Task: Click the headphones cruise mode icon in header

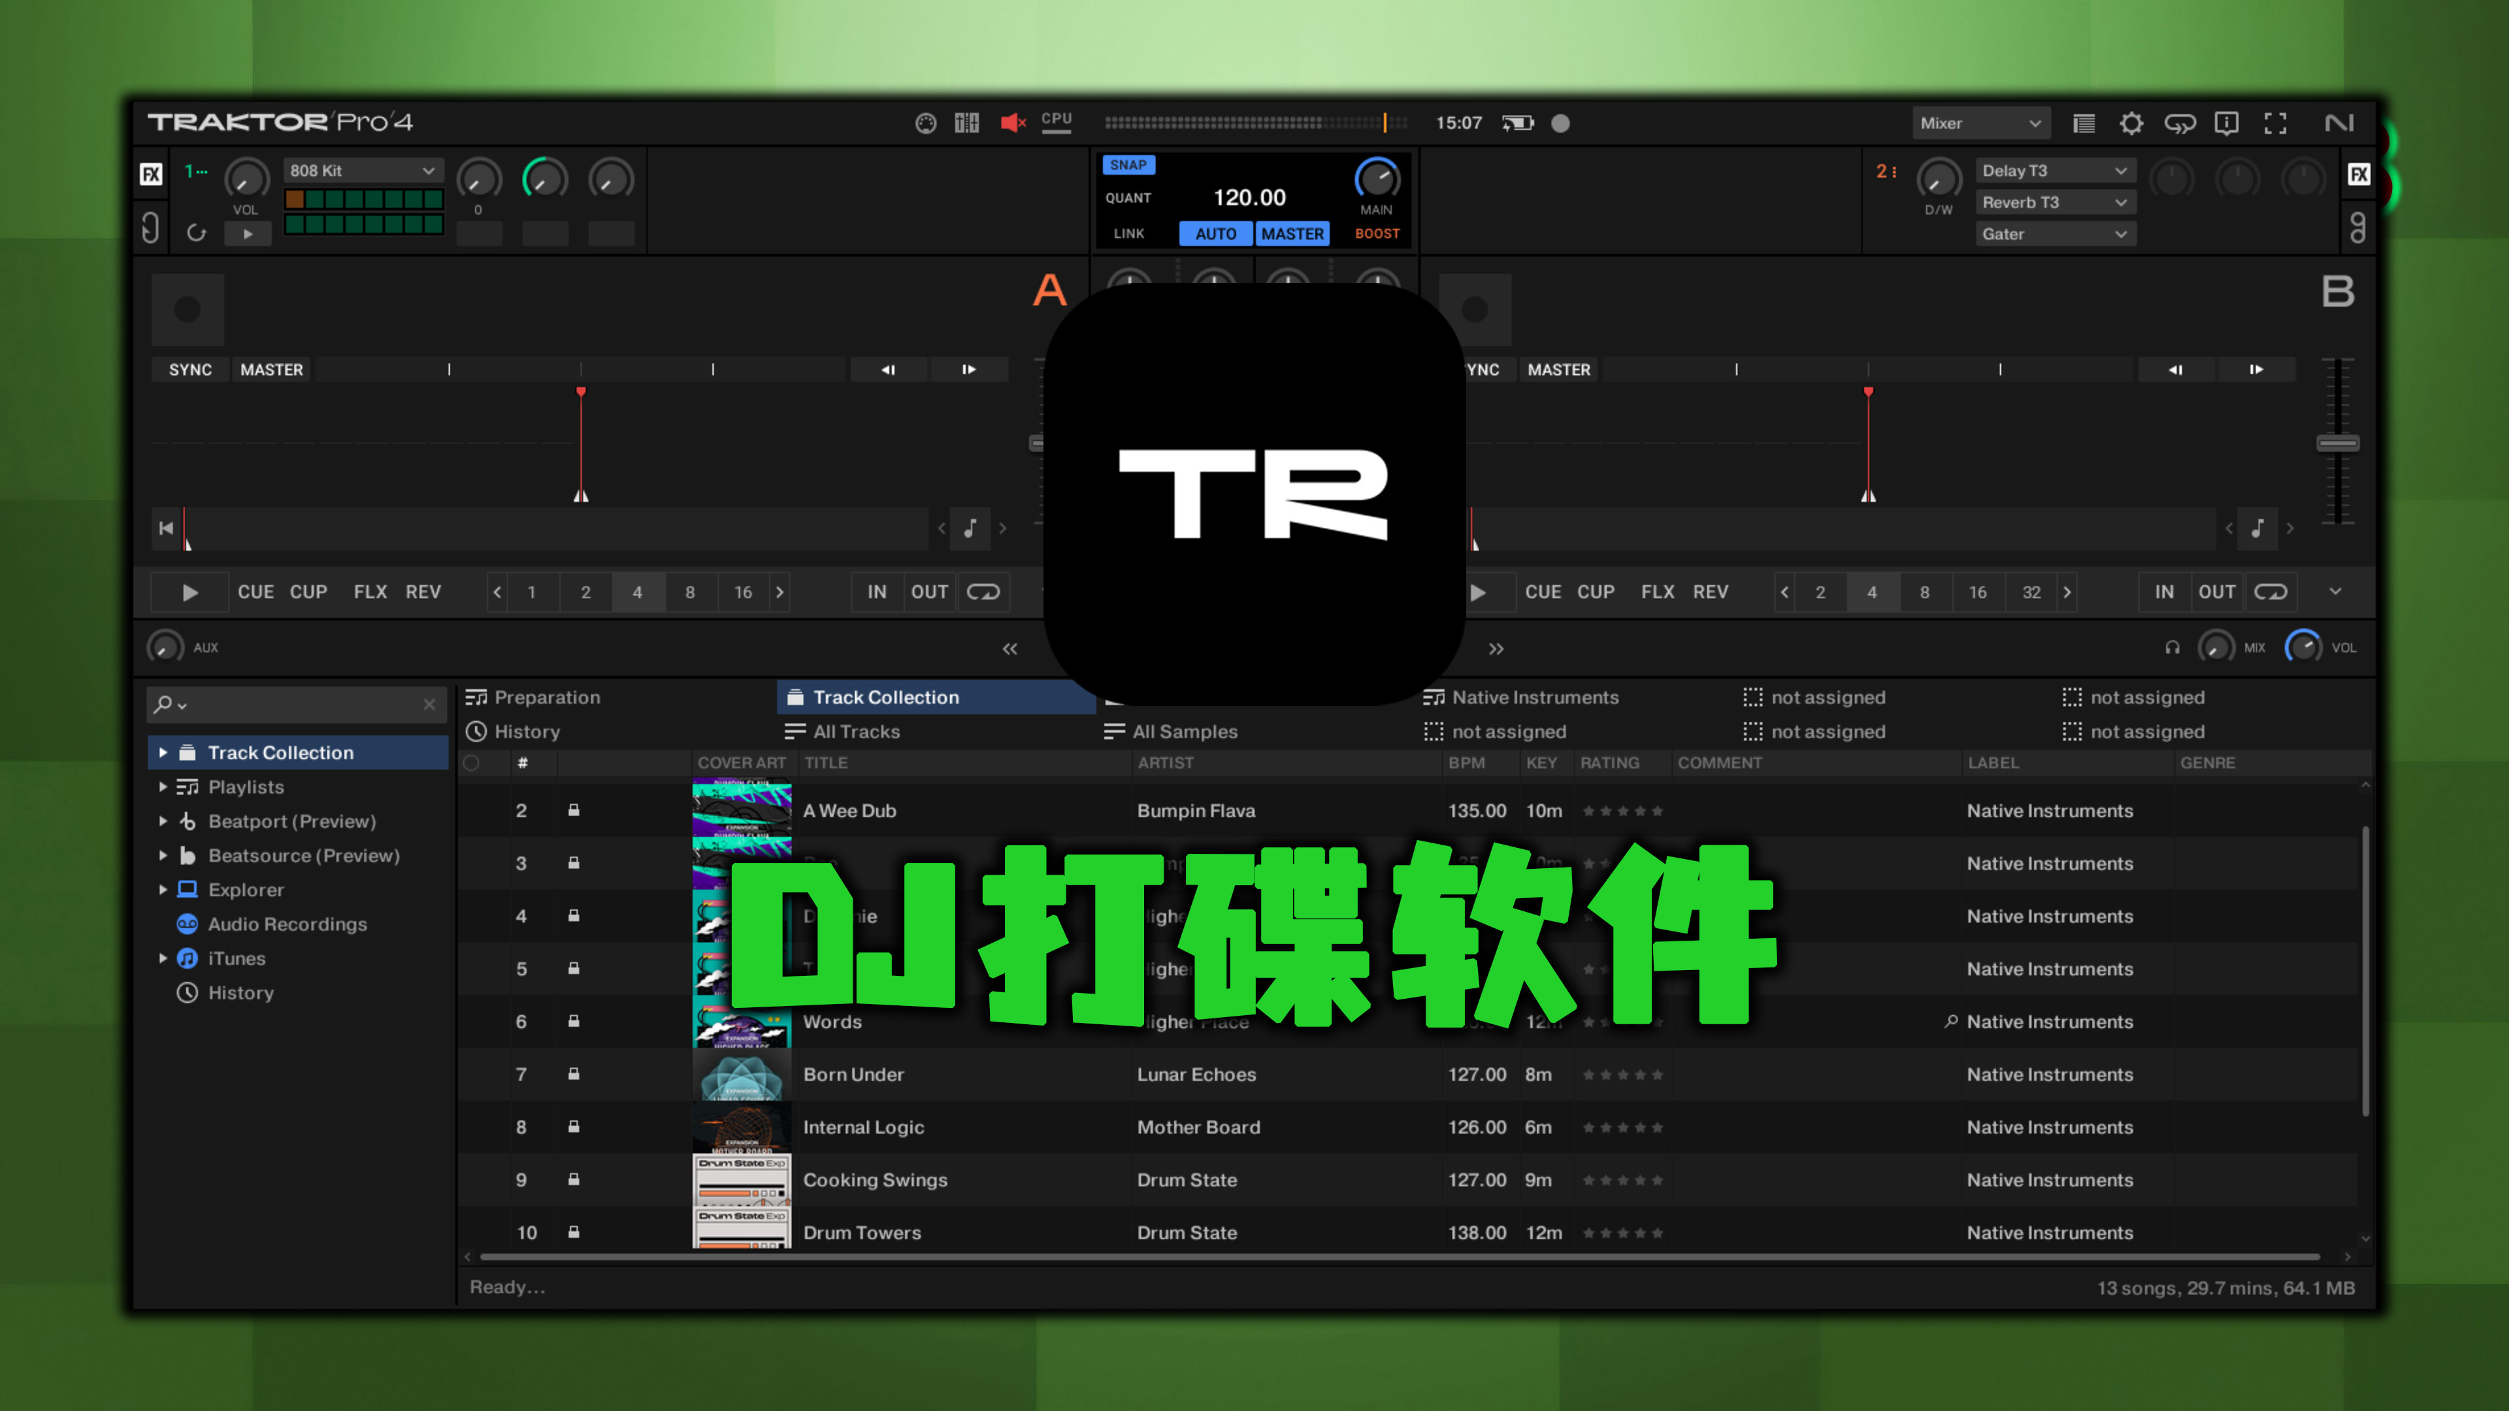Action: coord(2180,123)
